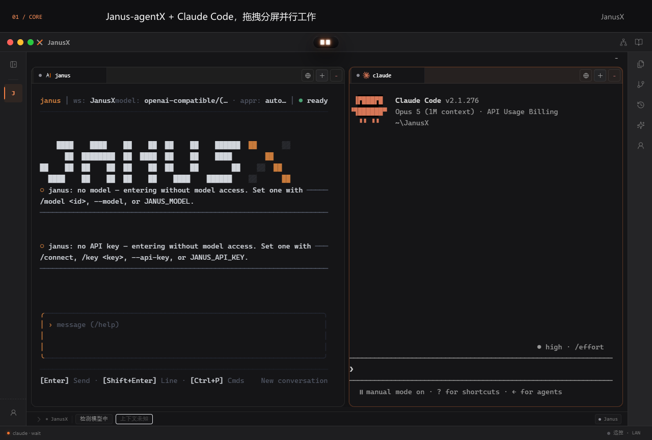Open the user account icon at bottom left
Viewport: 652px width, 440px height.
(x=13, y=413)
